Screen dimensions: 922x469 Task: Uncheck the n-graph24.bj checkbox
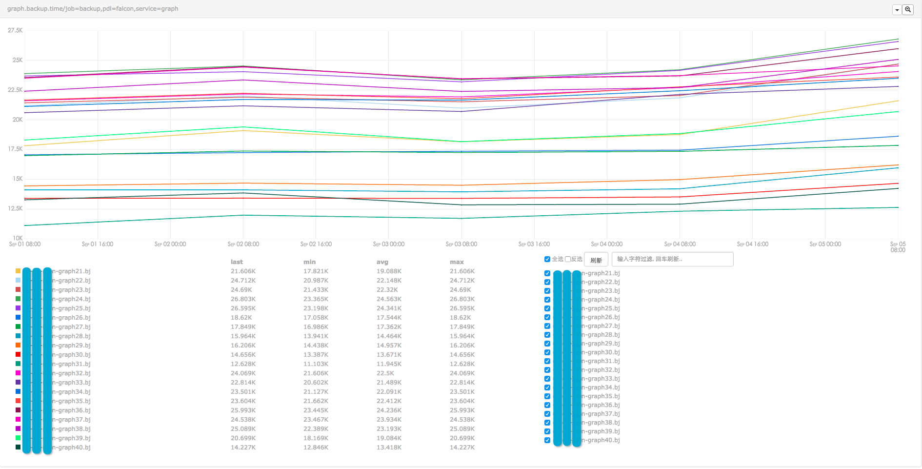coord(547,300)
